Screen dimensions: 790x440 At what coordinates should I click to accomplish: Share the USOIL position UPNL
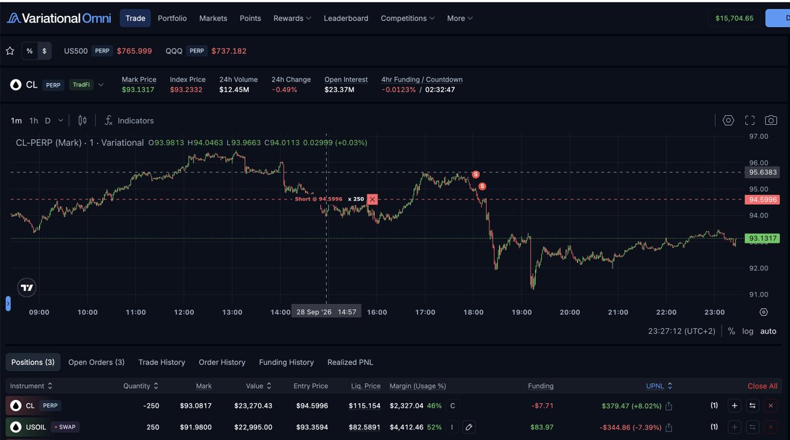[668, 427]
